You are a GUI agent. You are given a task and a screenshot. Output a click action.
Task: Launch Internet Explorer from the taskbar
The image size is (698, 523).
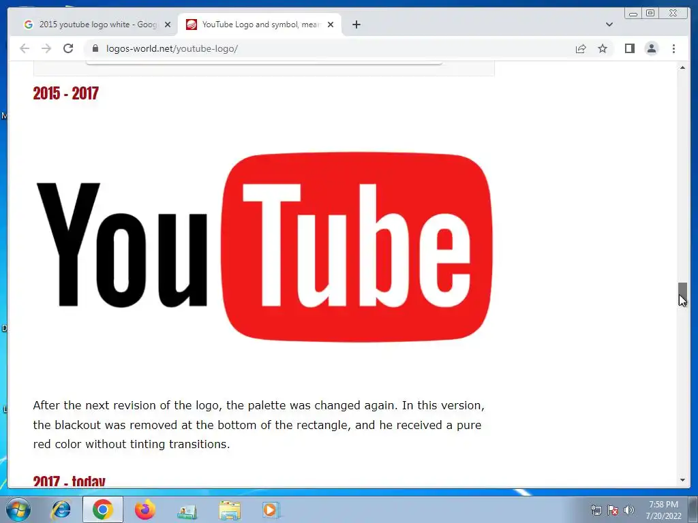coord(61,509)
